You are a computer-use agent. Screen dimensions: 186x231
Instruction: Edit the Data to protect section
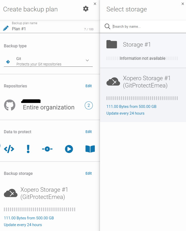tap(89, 132)
